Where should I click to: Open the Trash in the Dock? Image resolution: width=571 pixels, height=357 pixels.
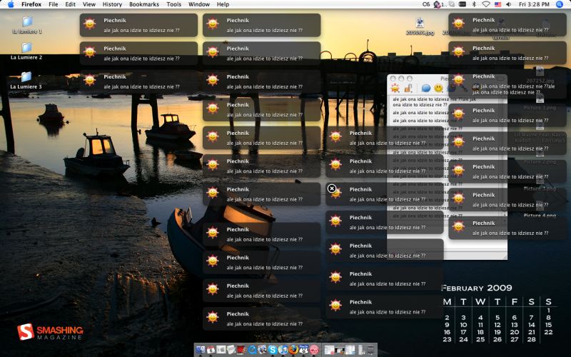[x=370, y=350]
